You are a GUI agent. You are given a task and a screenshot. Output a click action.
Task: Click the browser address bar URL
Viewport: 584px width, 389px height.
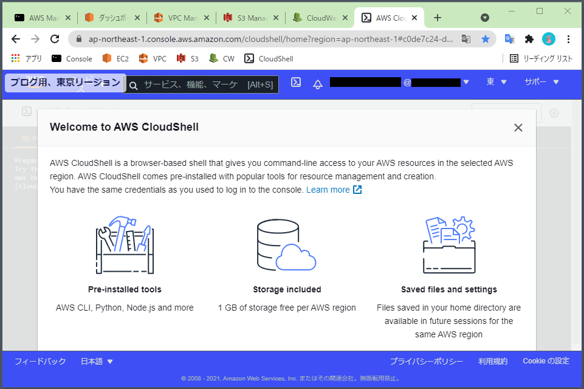271,39
